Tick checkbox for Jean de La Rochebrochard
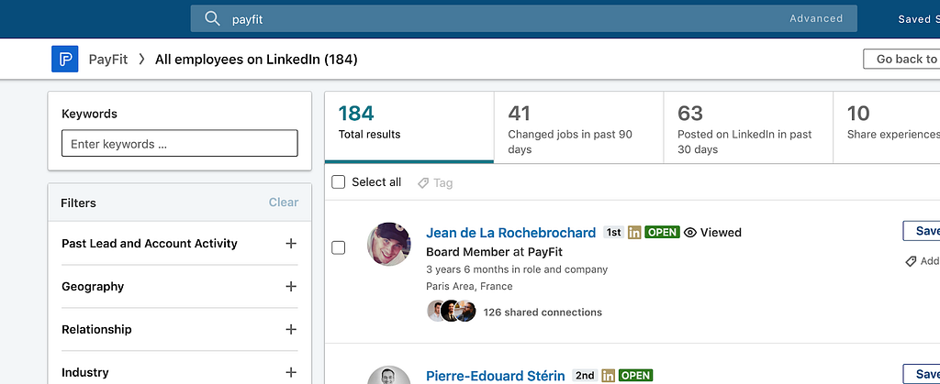 (x=338, y=247)
